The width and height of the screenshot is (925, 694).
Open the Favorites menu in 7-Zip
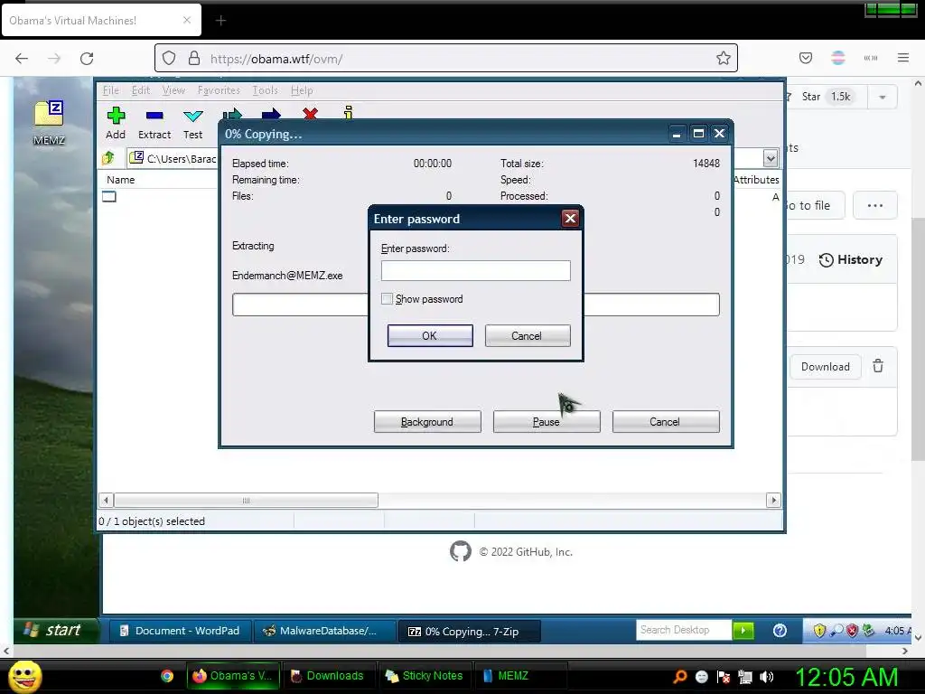pos(219,90)
